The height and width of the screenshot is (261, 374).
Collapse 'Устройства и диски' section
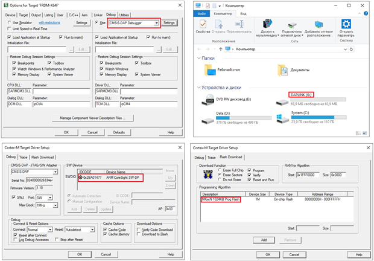(198, 88)
